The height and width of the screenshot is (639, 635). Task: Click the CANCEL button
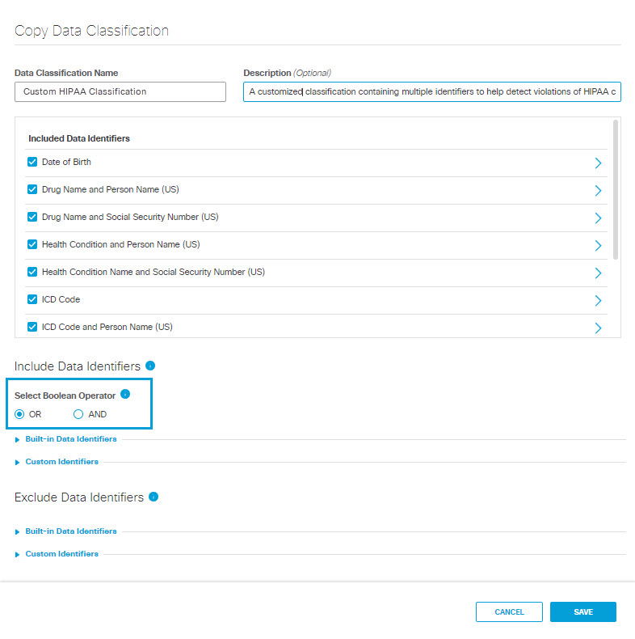[x=509, y=611]
